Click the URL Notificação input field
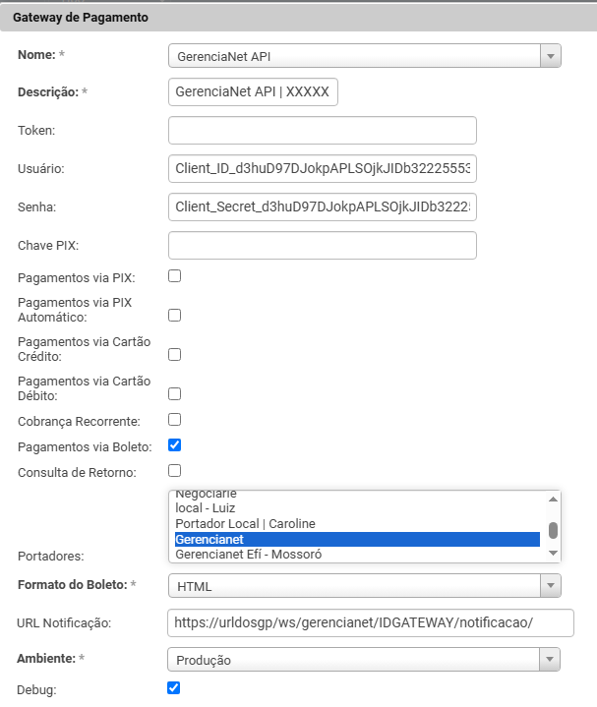The image size is (597, 707). [371, 622]
